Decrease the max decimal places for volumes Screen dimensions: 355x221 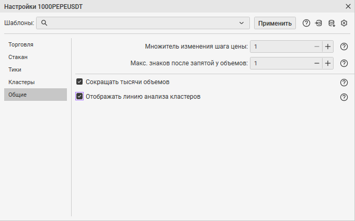click(x=317, y=63)
